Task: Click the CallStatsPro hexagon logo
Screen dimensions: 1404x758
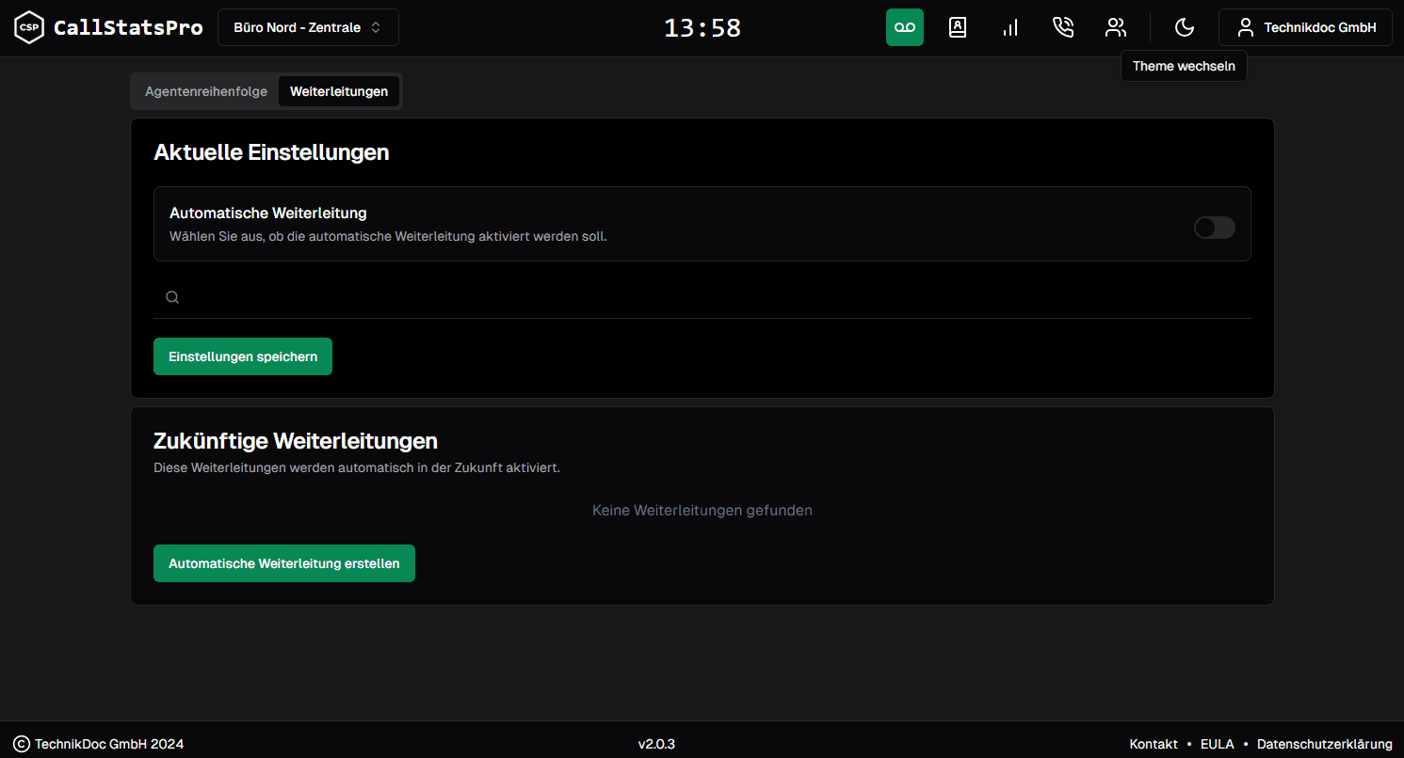Action: (29, 27)
